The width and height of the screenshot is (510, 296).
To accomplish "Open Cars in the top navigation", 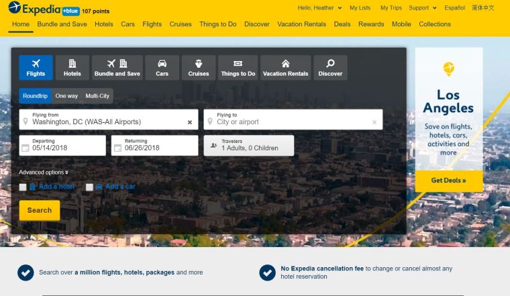I will coord(127,24).
